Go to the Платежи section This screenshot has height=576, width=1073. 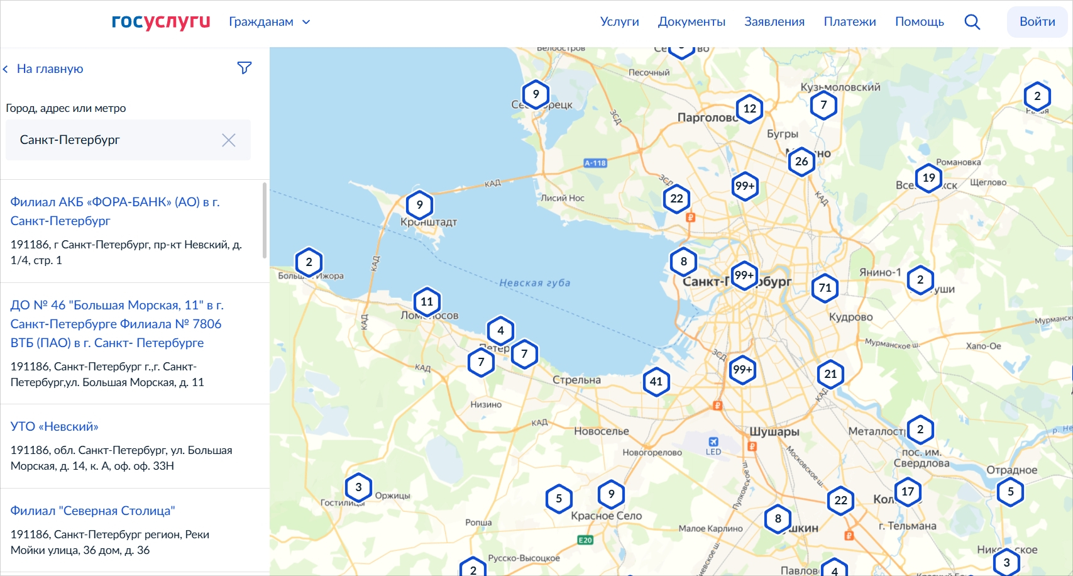click(849, 22)
